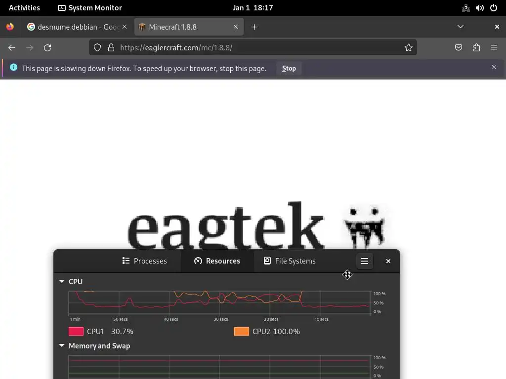Open the Pocket save icon
This screenshot has height=379, width=506.
pyautogui.click(x=458, y=48)
